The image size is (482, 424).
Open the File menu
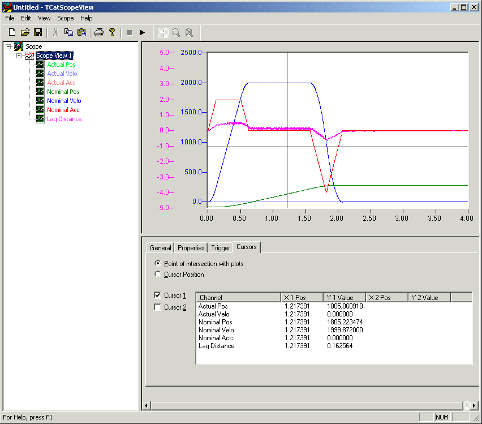(10, 18)
